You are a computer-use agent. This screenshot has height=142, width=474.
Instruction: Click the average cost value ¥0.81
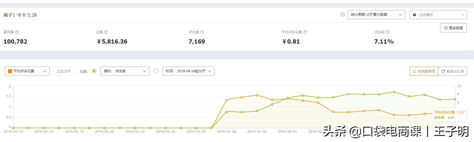(291, 42)
